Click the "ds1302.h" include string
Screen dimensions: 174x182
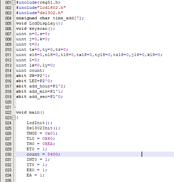click(x=50, y=13)
